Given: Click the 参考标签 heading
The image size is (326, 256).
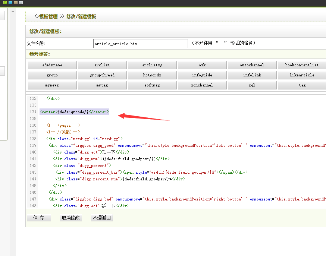Looking at the screenshot, I should click(40, 54).
